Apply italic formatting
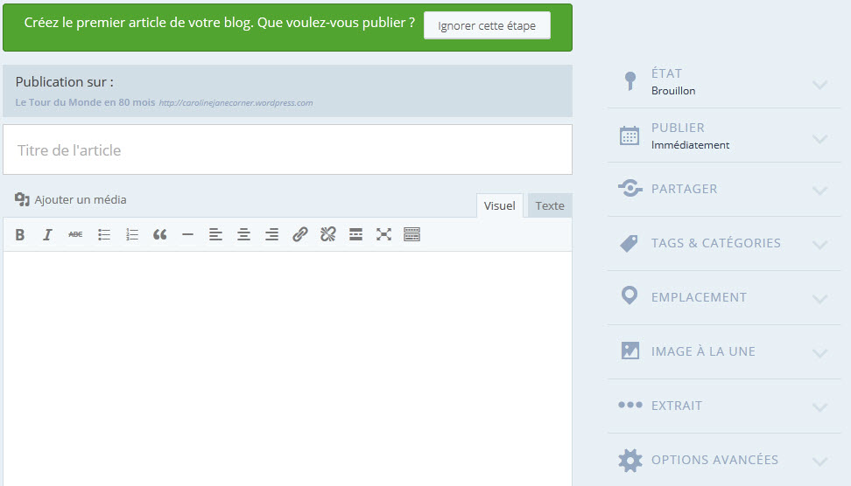 click(48, 234)
